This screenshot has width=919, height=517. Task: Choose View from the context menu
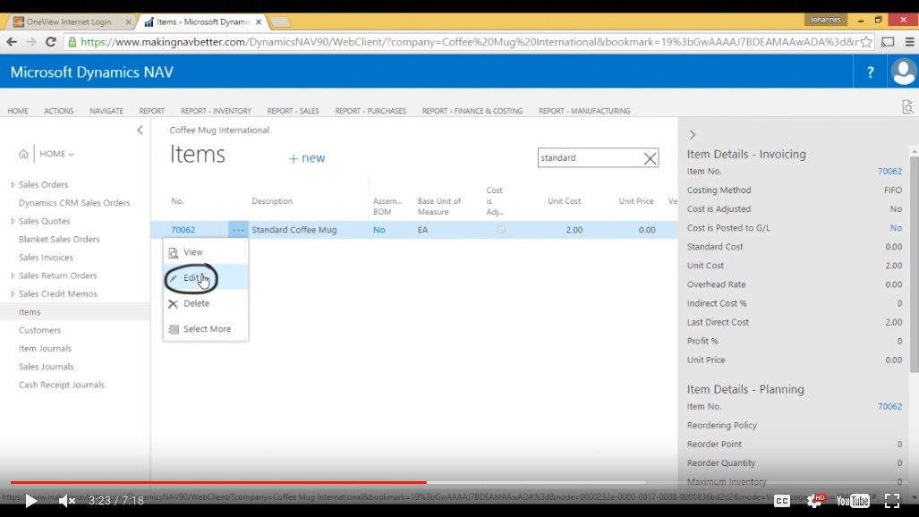coord(205,252)
